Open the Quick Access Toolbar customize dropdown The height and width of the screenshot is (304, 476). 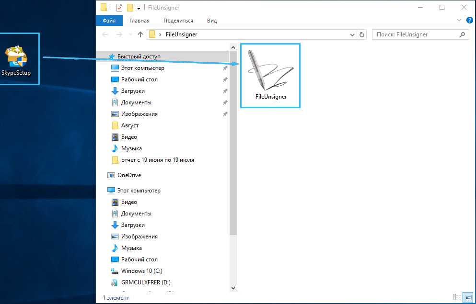139,8
